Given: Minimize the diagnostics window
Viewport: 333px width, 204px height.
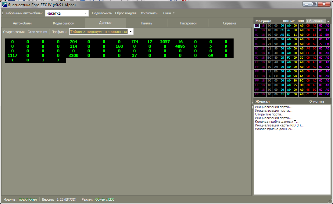Looking at the screenshot, I should click(x=306, y=4).
